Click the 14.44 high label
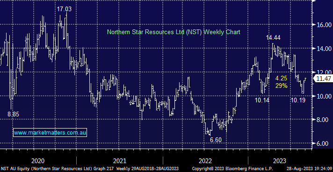This screenshot has width=333, height=172. [x=273, y=38]
